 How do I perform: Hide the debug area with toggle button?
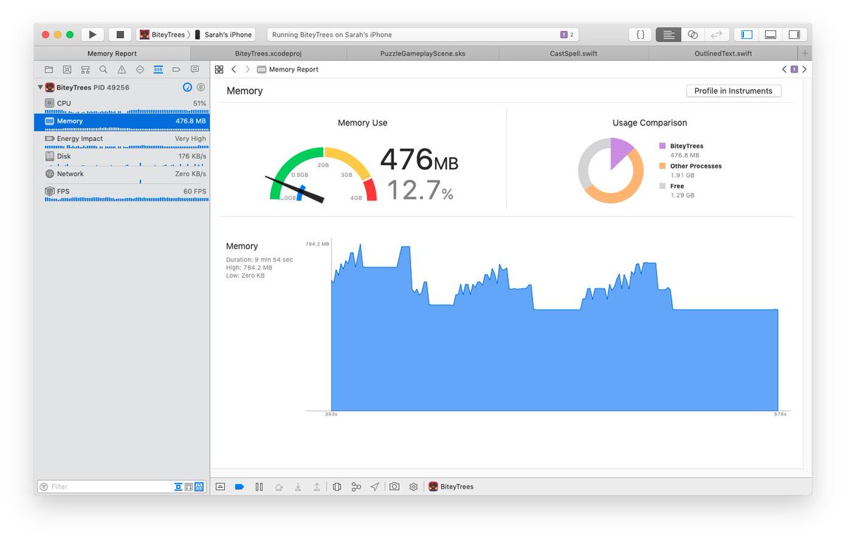(x=220, y=486)
